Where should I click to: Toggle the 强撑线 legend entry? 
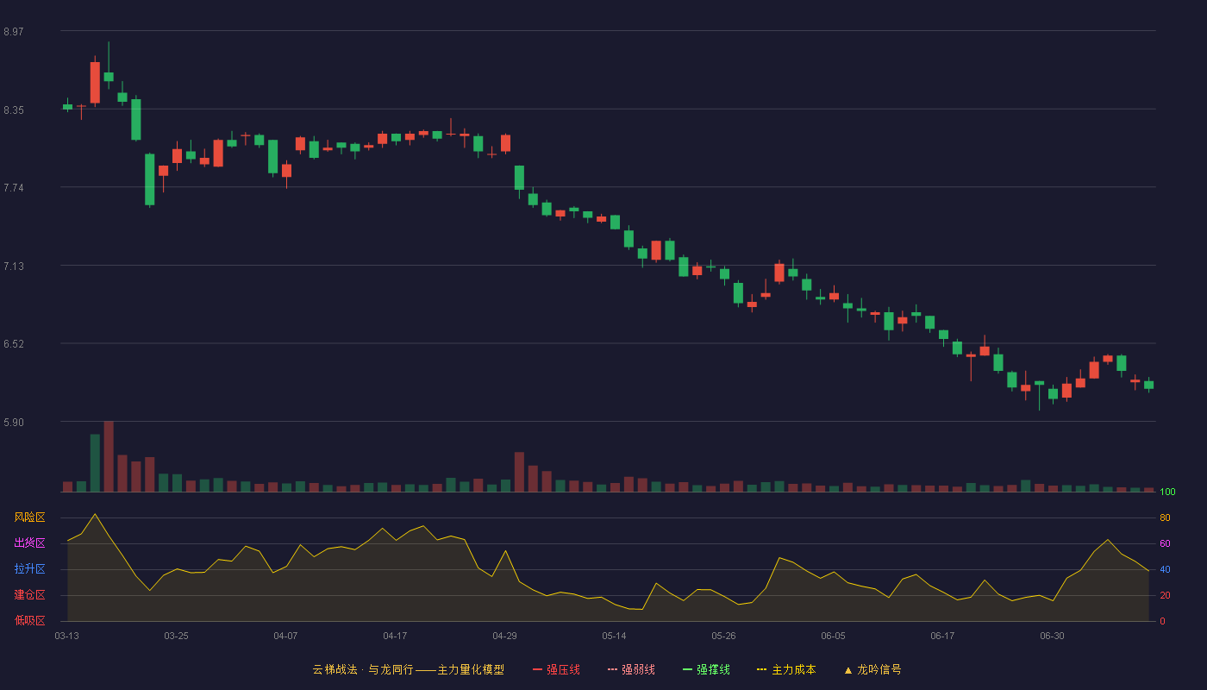pos(706,669)
